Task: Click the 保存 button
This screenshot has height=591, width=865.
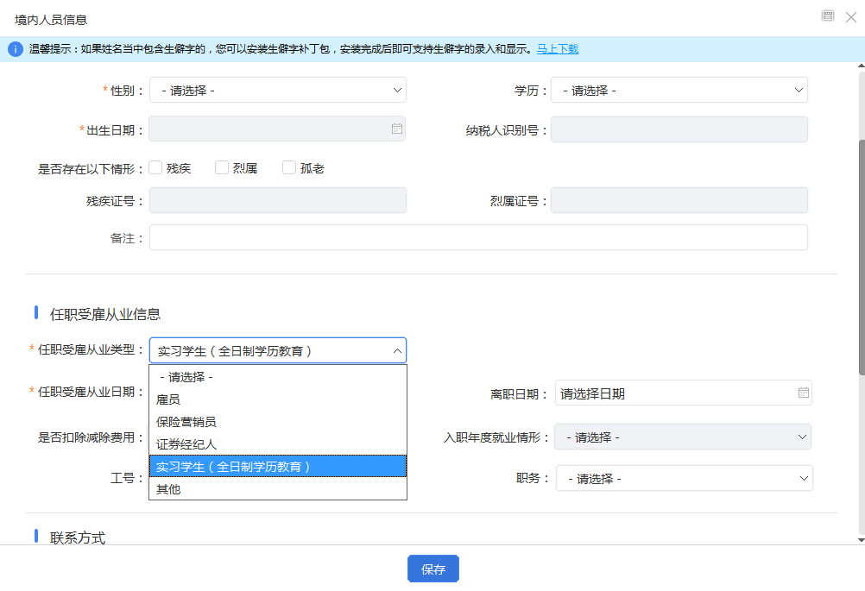Action: coord(432,568)
